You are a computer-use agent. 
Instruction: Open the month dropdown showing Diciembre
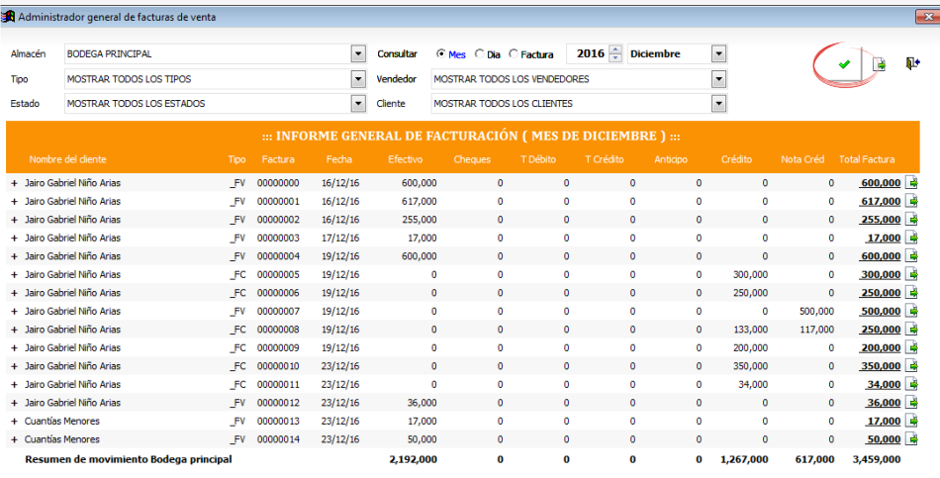pos(718,54)
